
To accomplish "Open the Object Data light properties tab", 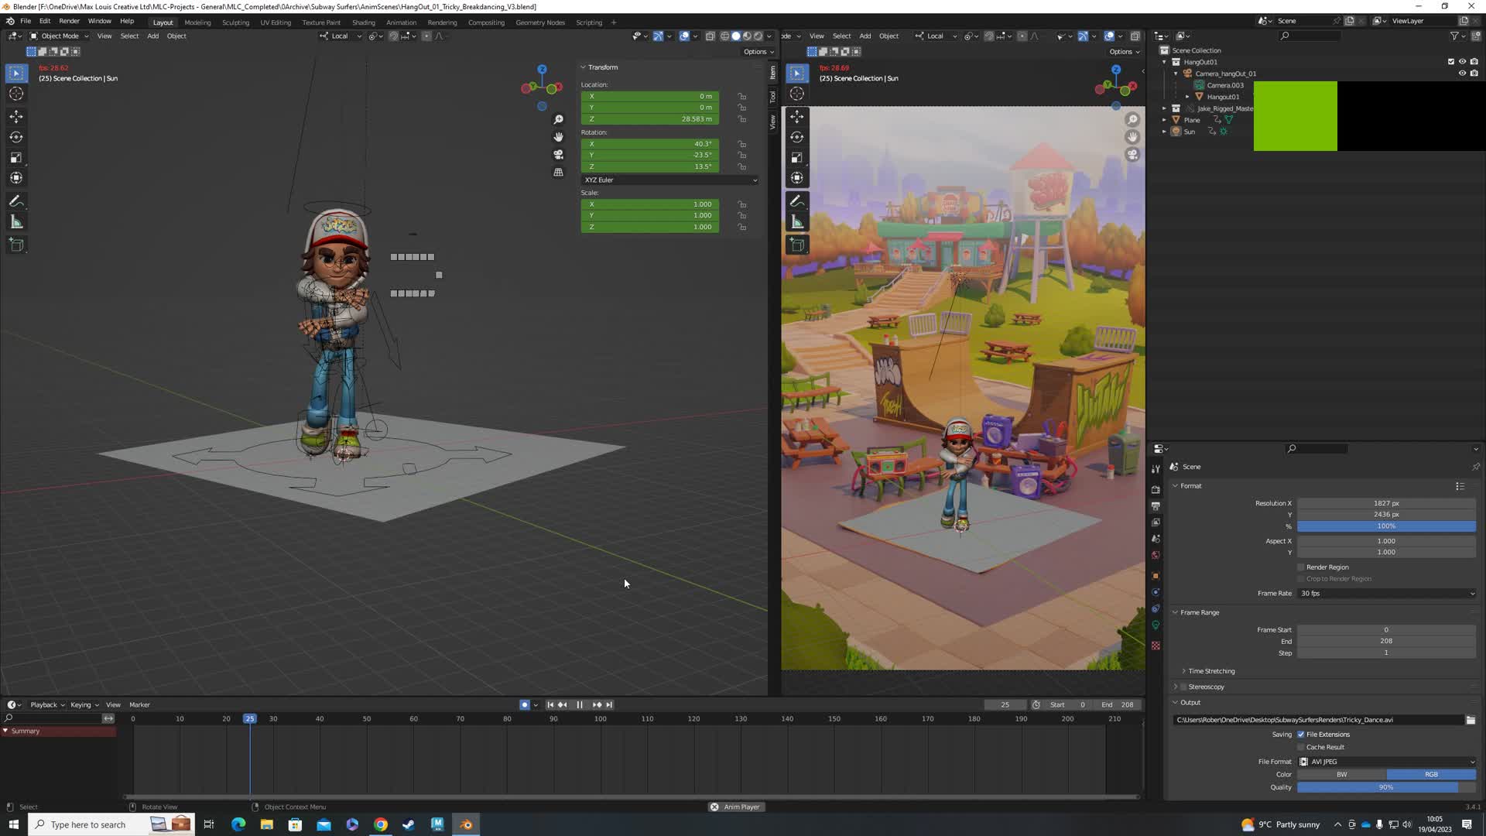I will coord(1156,625).
